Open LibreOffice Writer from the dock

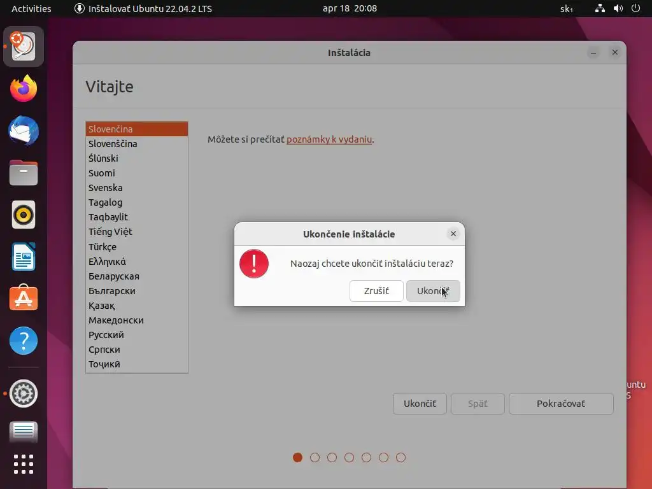click(24, 257)
